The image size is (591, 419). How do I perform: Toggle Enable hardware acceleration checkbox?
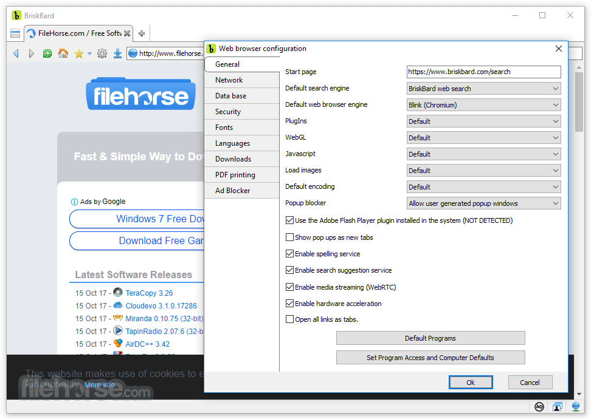click(x=289, y=304)
